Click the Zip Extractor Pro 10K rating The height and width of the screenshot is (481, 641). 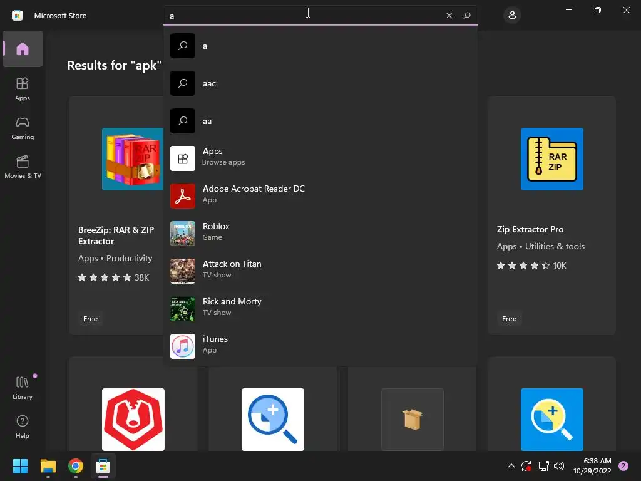coord(531,266)
